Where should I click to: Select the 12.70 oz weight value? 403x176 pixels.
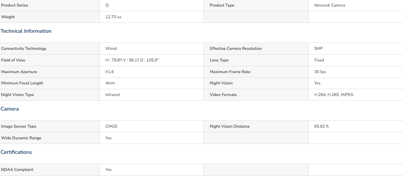(113, 17)
